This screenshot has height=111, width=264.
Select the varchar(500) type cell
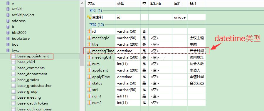128,57
